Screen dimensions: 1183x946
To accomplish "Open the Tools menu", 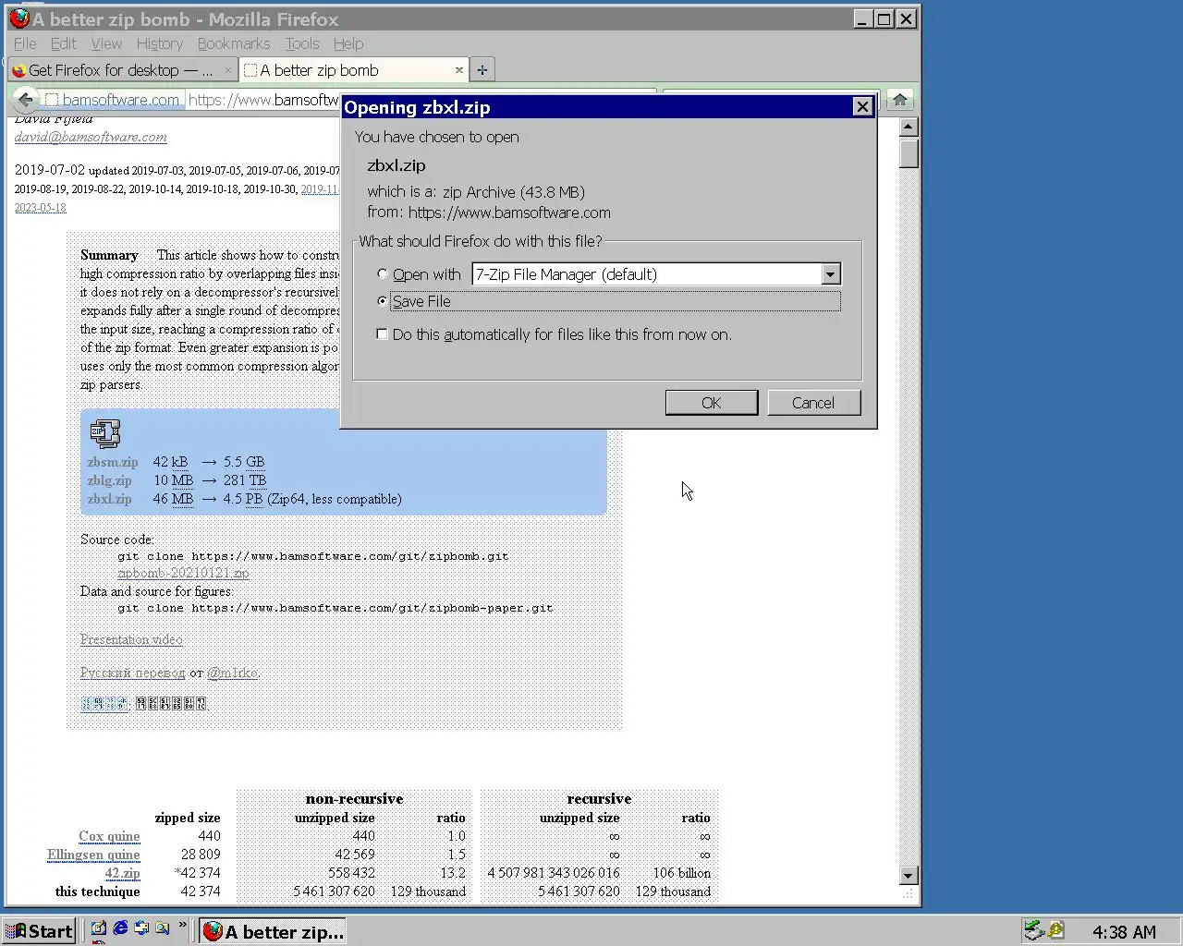I will click(x=302, y=43).
